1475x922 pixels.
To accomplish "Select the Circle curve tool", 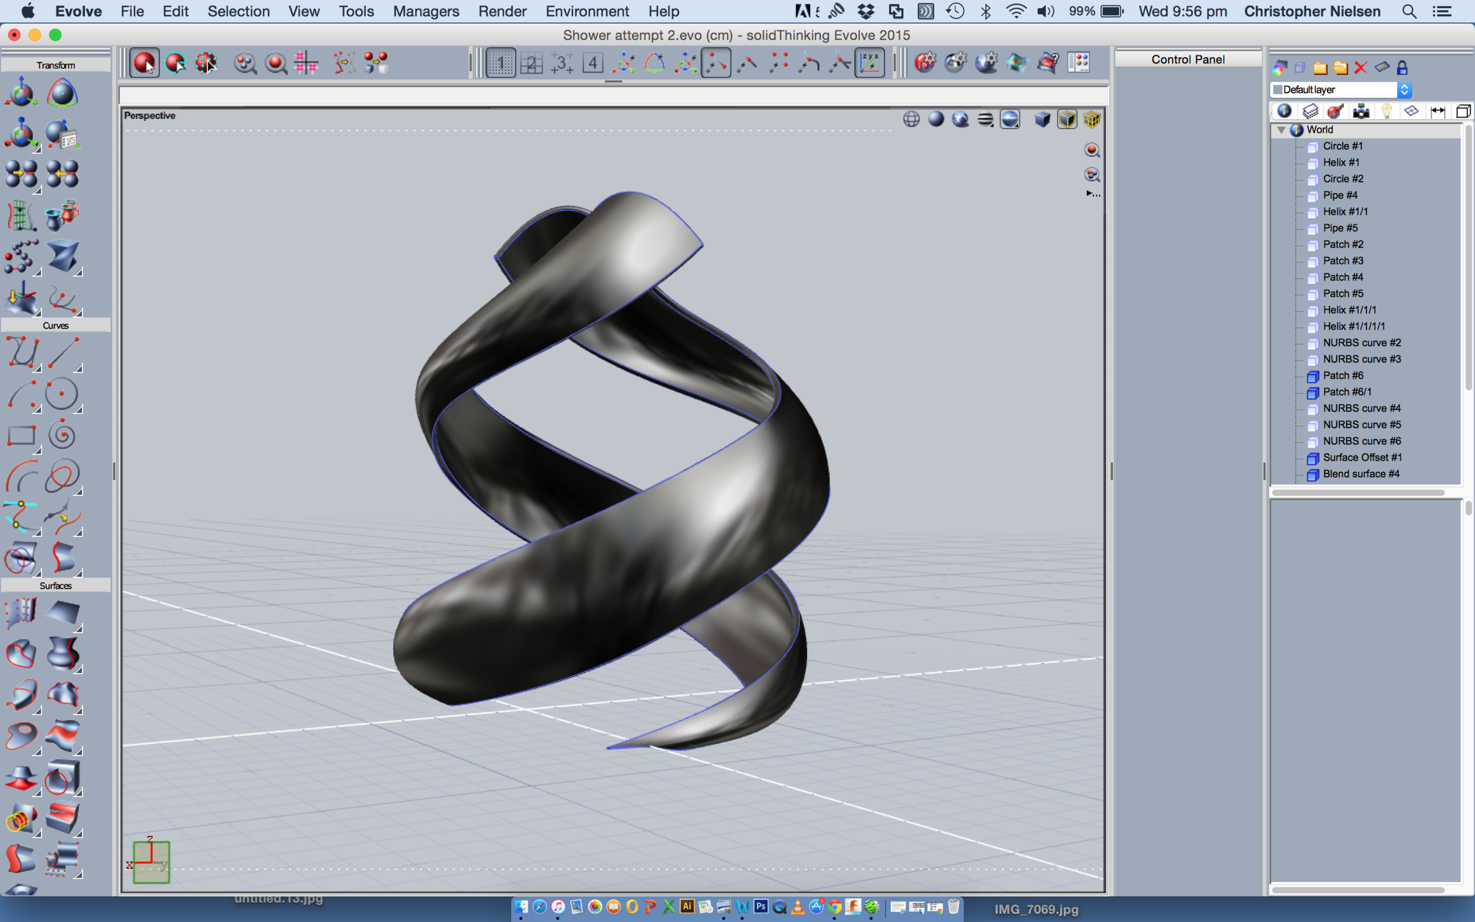I will [61, 394].
